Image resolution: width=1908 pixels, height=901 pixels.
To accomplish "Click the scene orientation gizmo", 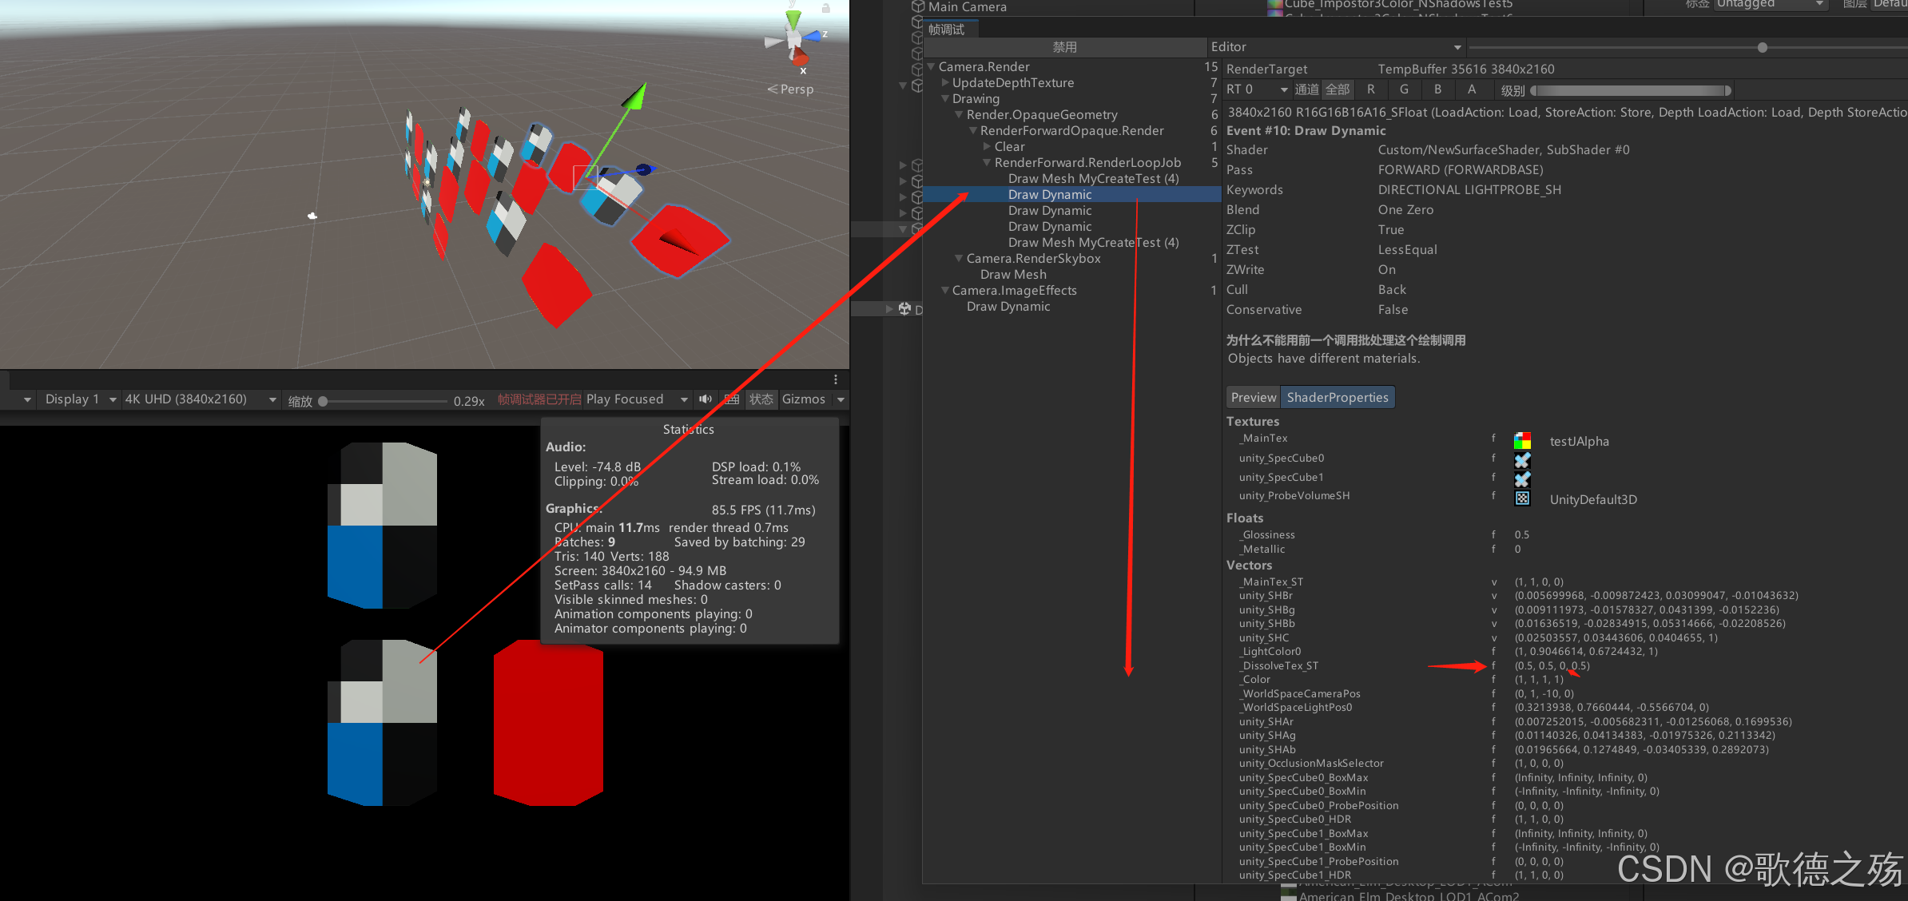I will 795,38.
